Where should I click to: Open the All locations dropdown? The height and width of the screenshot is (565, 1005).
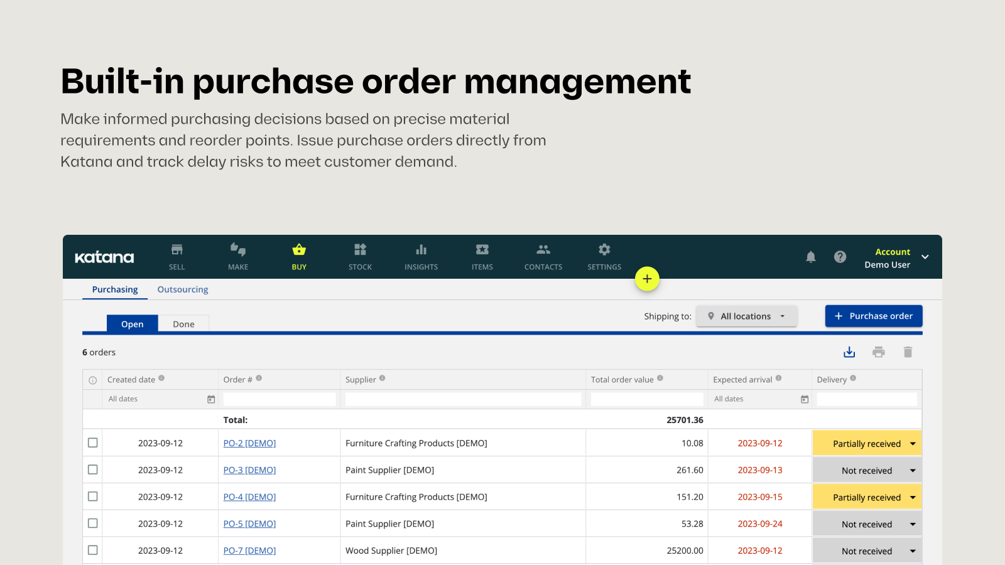747,316
